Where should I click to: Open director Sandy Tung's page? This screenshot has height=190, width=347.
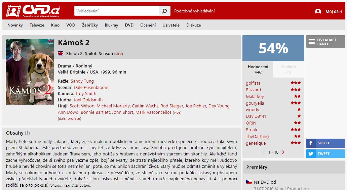[82, 81]
